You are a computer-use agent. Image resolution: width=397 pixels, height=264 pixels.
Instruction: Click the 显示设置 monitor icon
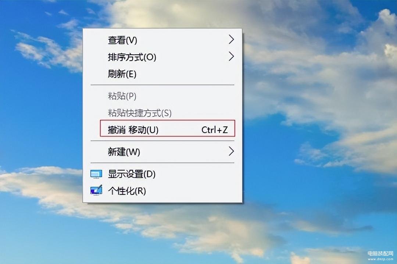coord(96,174)
